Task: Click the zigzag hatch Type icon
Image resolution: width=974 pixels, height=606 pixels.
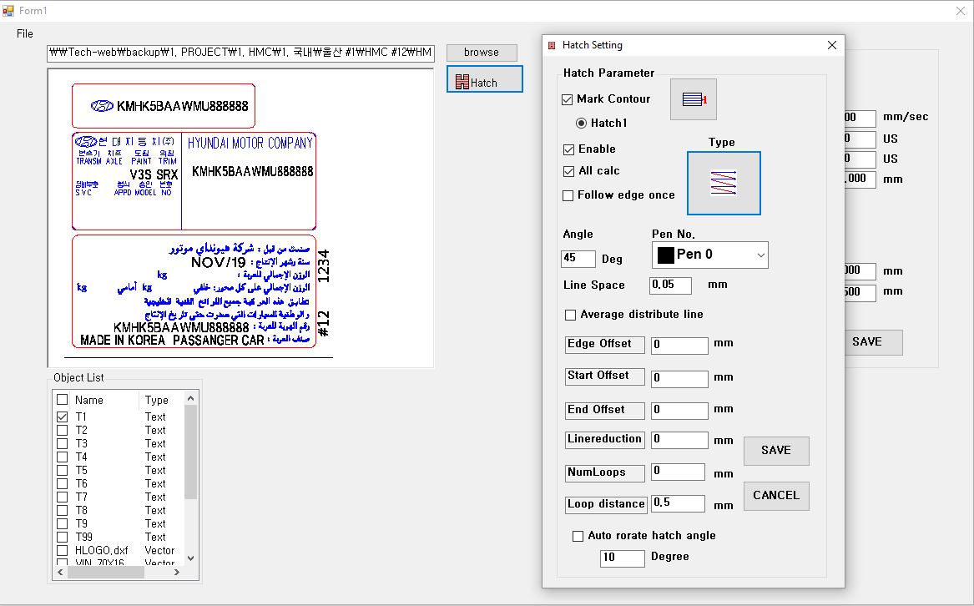Action: (723, 183)
